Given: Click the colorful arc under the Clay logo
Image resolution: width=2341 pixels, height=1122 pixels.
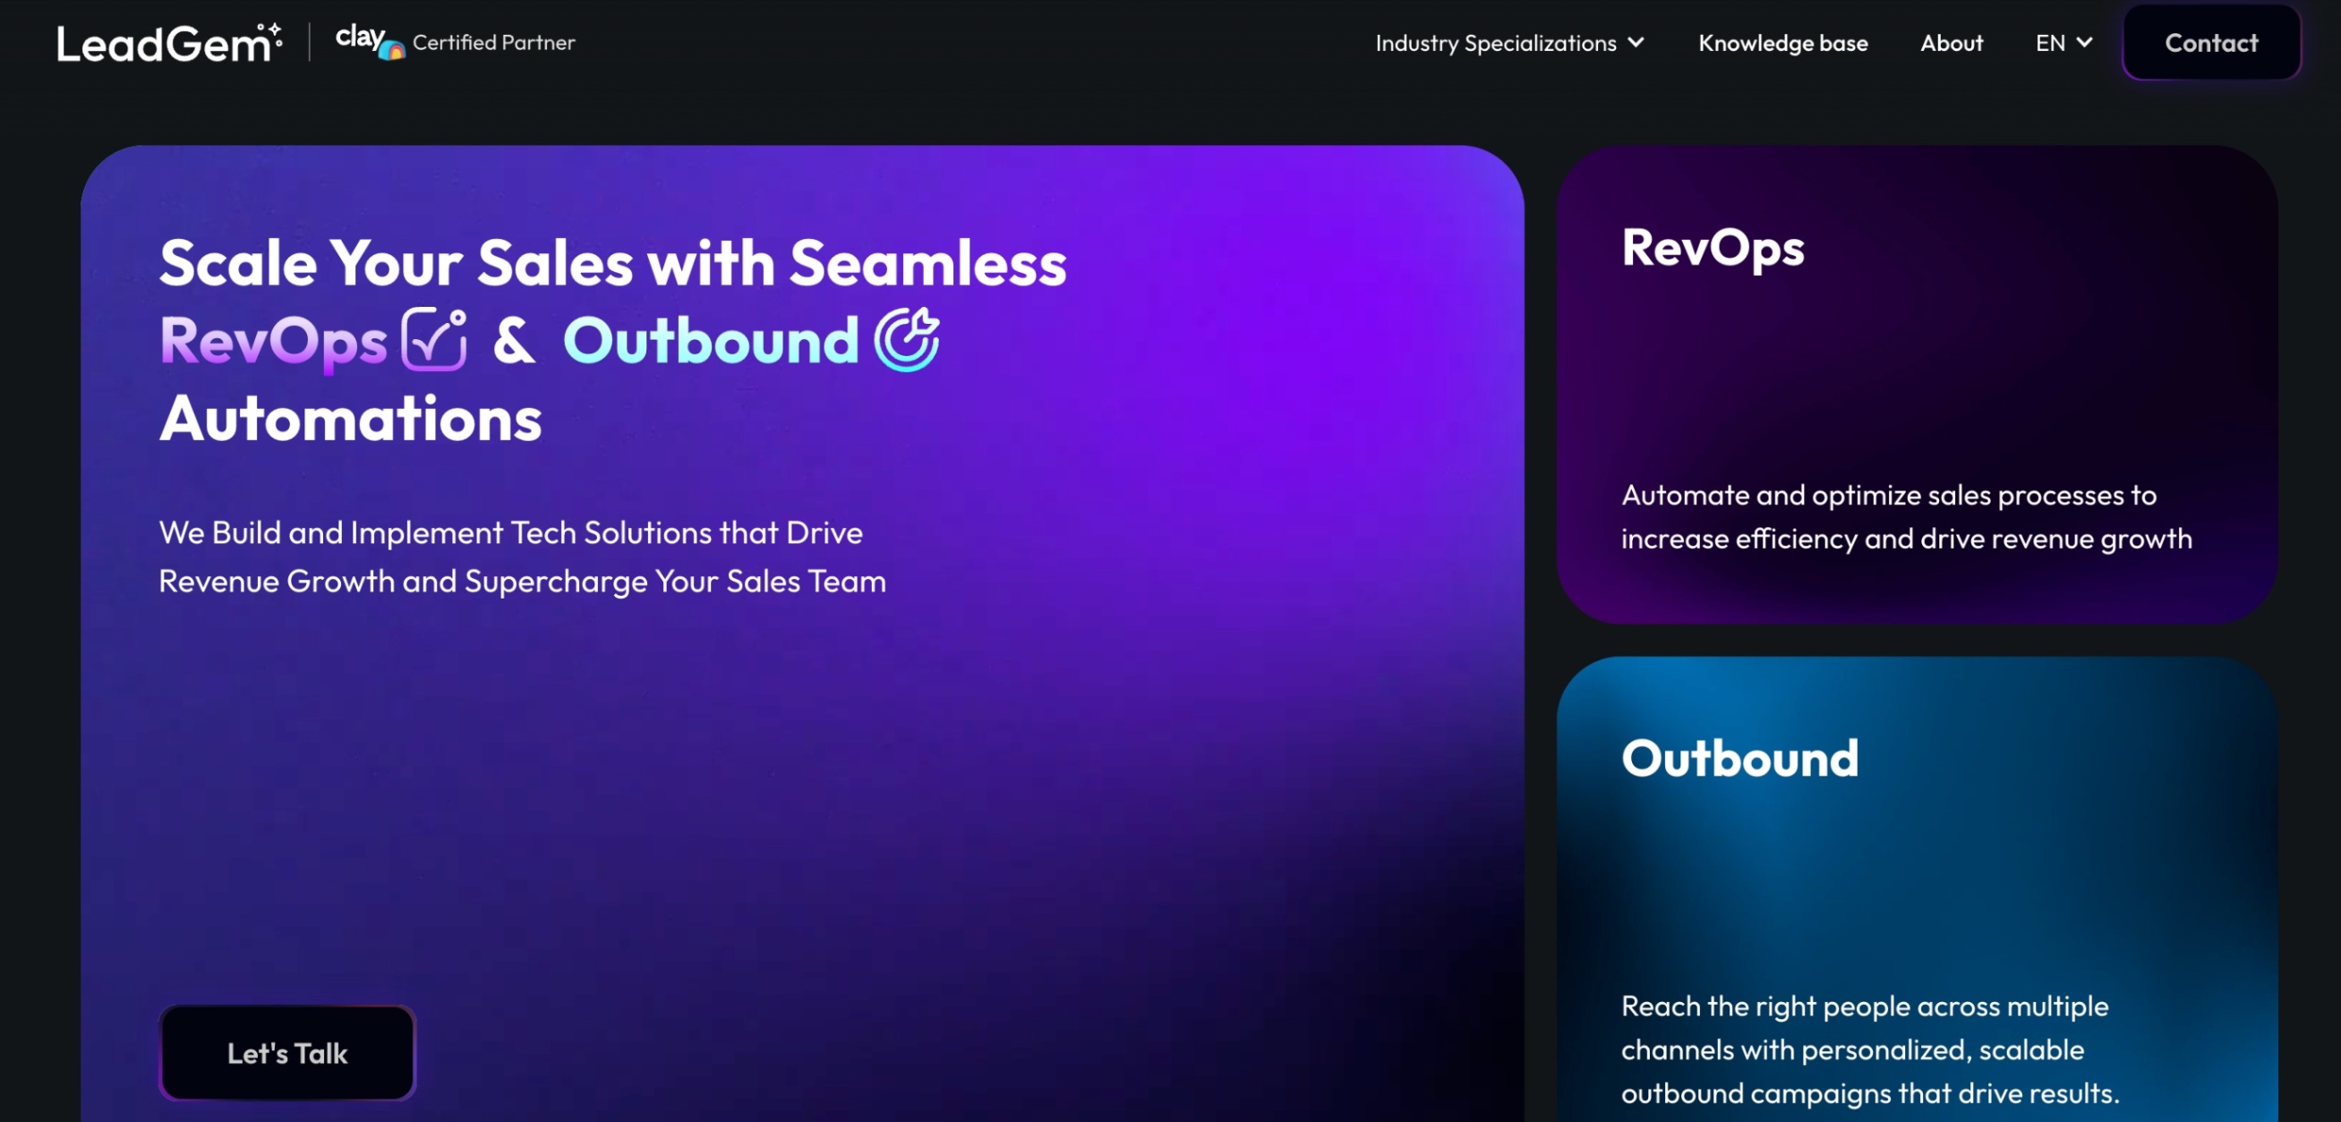Looking at the screenshot, I should (x=395, y=51).
